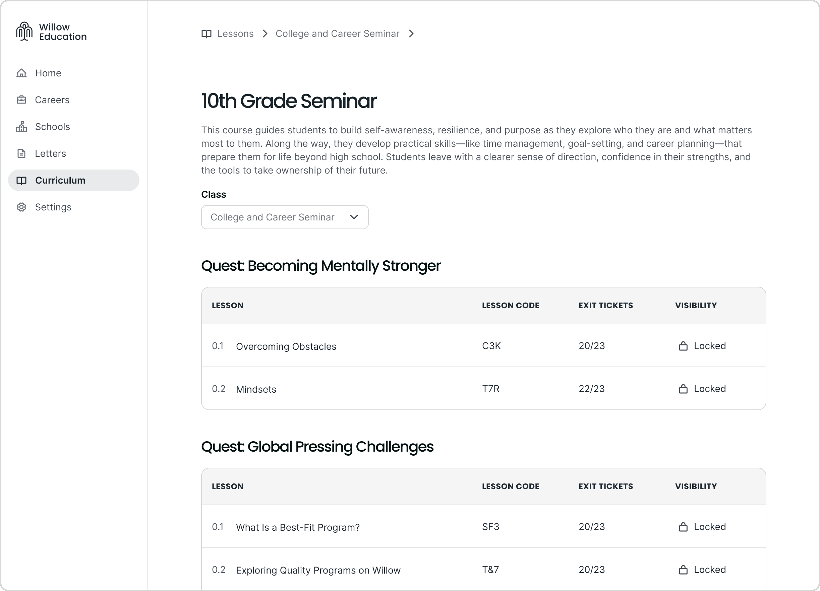This screenshot has height=591, width=820.
Task: Open Careers using the briefcase icon
Action: [x=22, y=100]
